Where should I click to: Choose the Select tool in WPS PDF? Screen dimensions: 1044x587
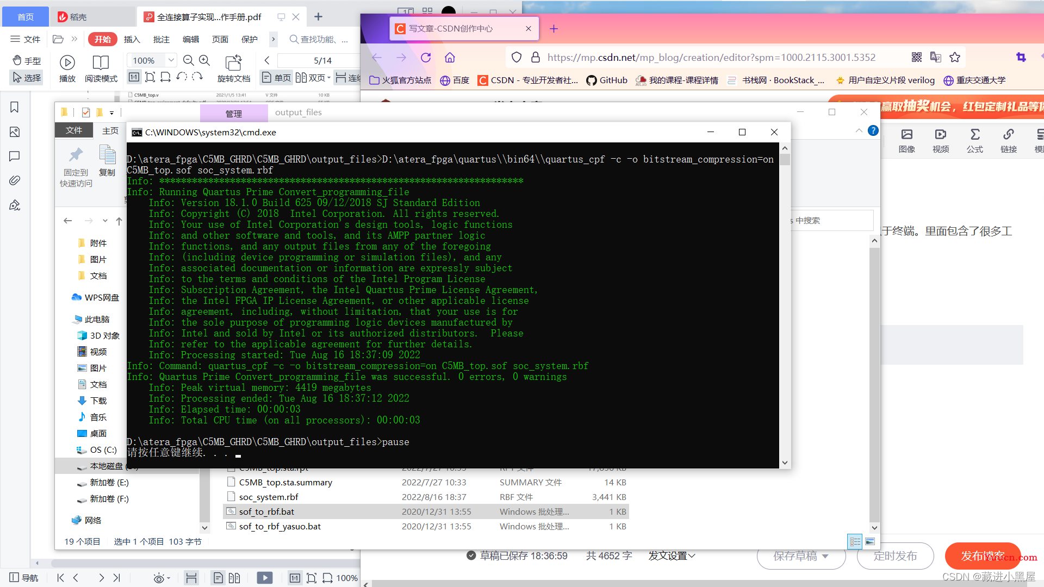[x=27, y=78]
